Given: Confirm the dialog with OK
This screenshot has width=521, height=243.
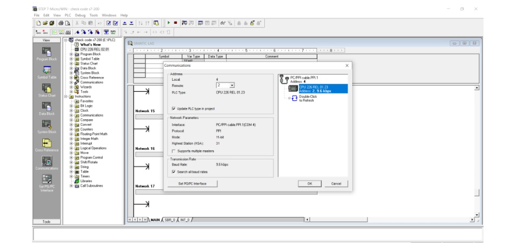Looking at the screenshot, I should point(310,183).
